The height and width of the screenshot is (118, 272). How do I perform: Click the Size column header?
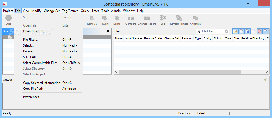pyautogui.click(x=236, y=38)
